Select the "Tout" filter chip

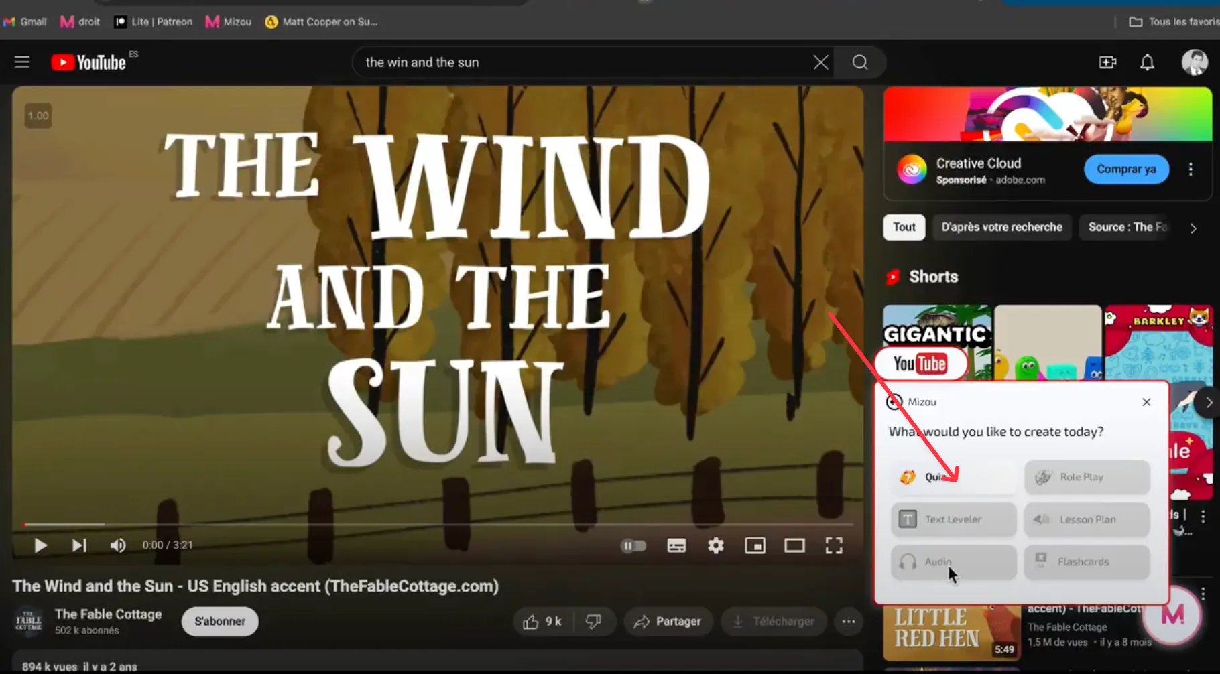(x=904, y=227)
